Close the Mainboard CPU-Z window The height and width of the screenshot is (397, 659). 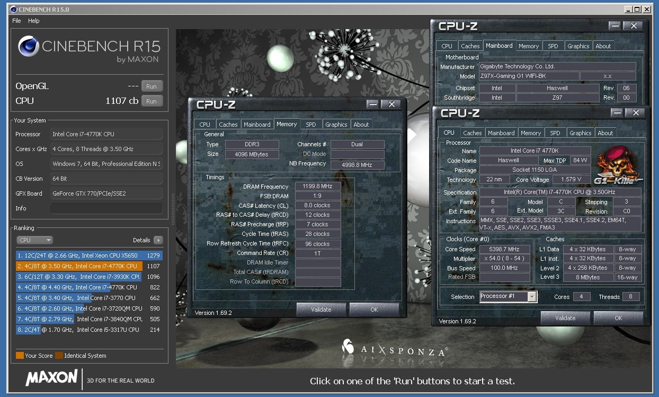[634, 25]
